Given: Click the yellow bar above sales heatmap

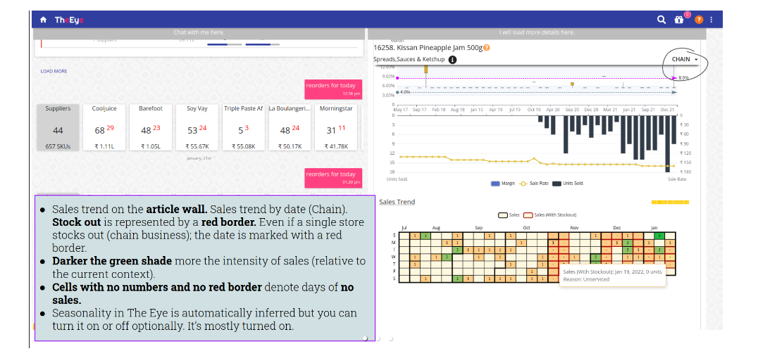Looking at the screenshot, I should click(670, 203).
